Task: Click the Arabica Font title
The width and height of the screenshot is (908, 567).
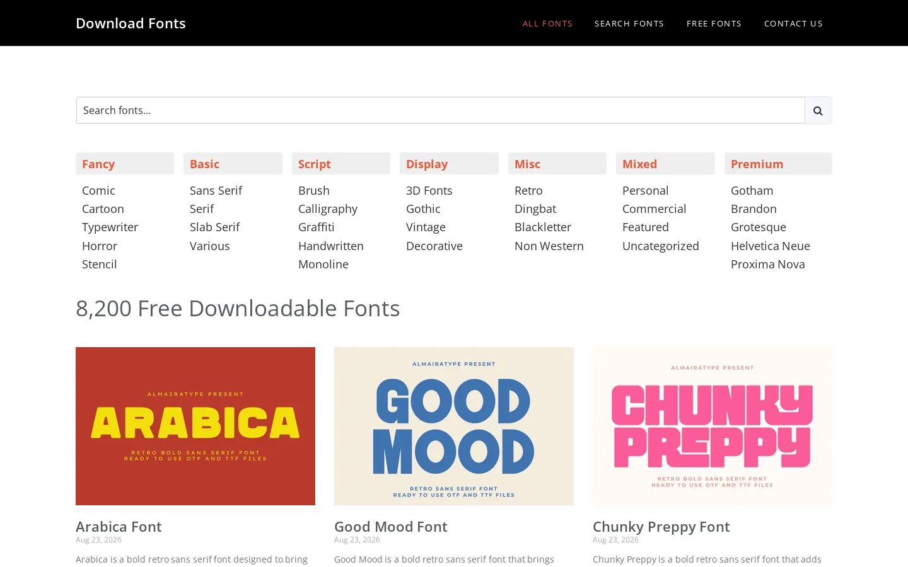Action: 119,527
